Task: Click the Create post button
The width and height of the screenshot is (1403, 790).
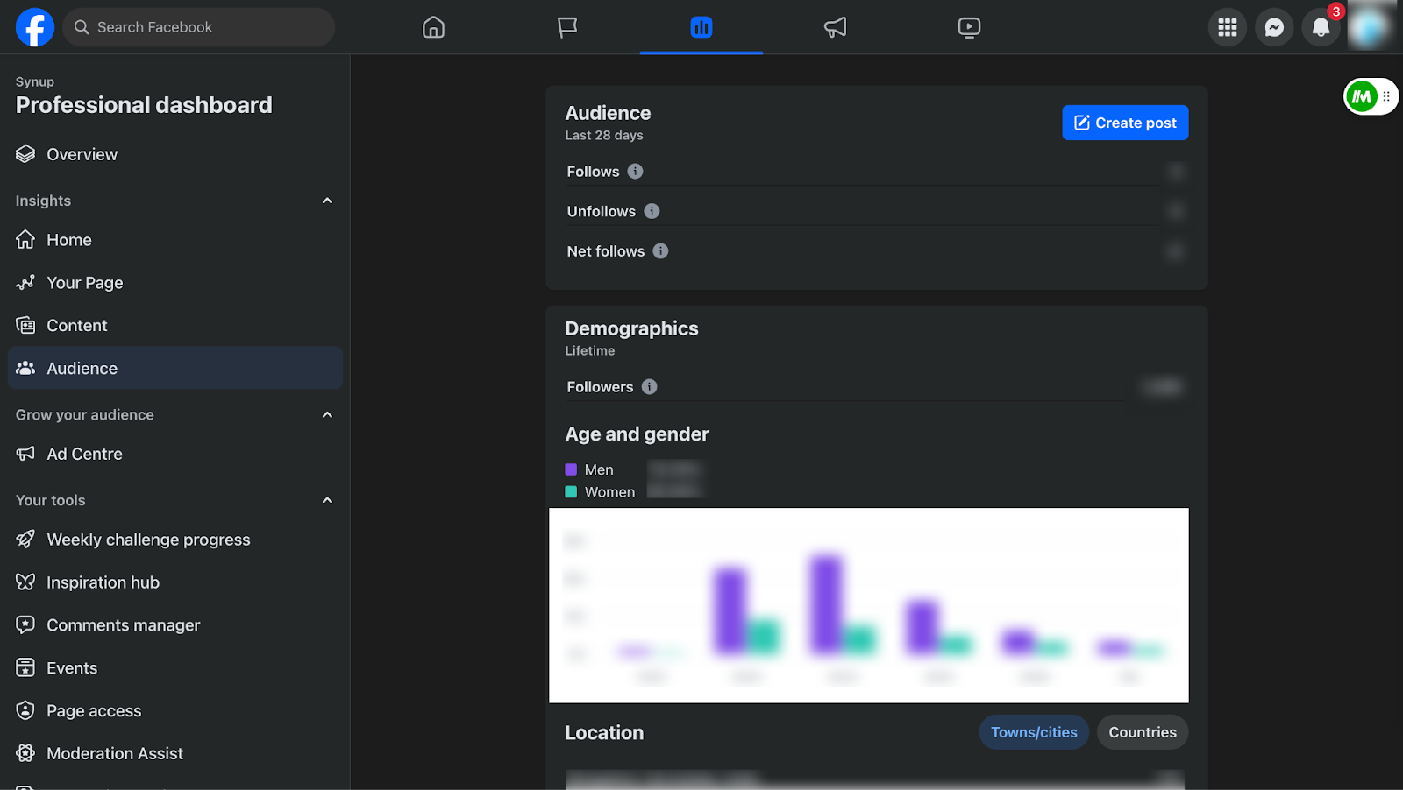Action: (1125, 123)
